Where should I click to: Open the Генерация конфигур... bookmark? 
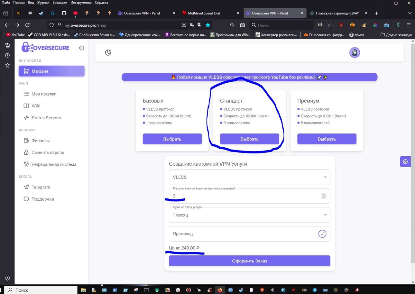click(324, 35)
